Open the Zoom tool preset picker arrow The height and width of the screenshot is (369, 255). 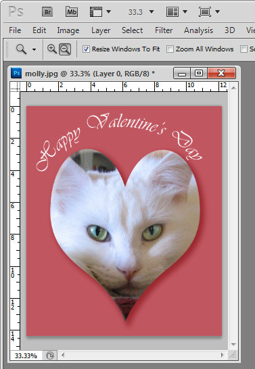pyautogui.click(x=34, y=49)
